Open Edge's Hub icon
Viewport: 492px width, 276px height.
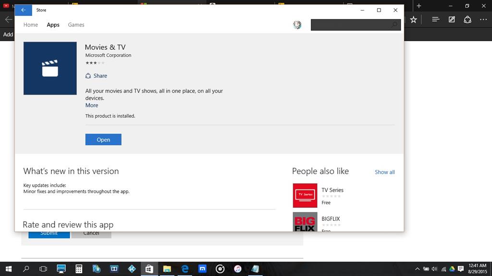435,20
